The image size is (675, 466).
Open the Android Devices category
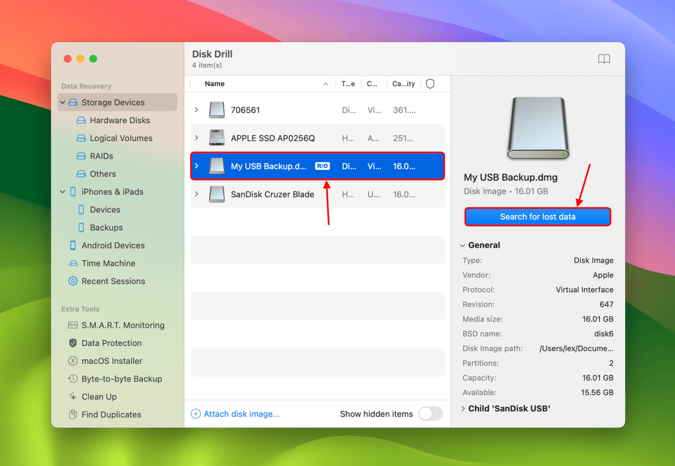113,245
